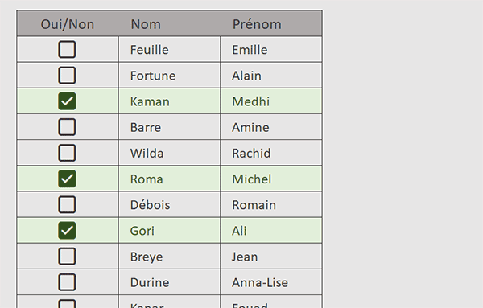Click the Prénom column header
Viewport: 483px width, 308px height.
point(271,23)
